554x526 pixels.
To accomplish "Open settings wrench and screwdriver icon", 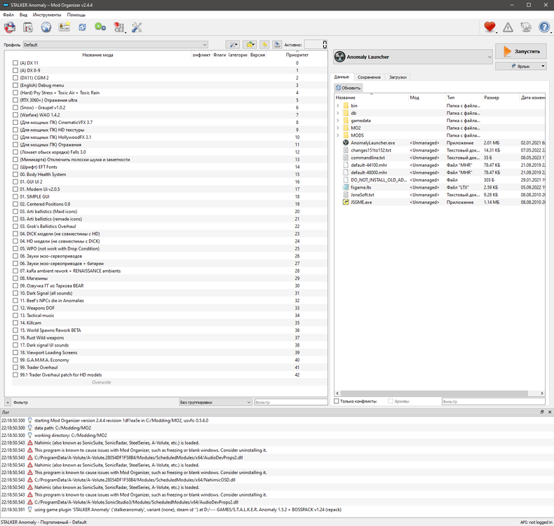I will pyautogui.click(x=137, y=27).
